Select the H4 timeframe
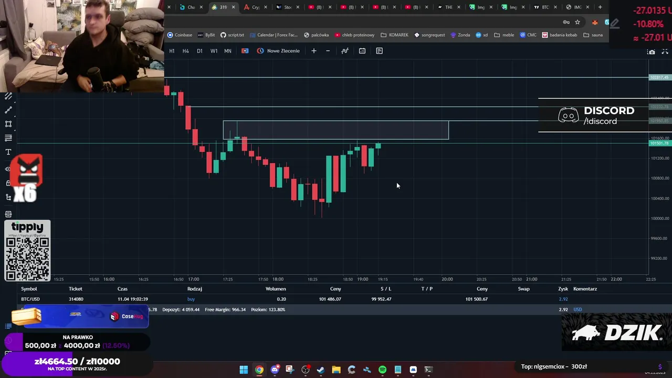The height and width of the screenshot is (378, 672). pos(185,51)
